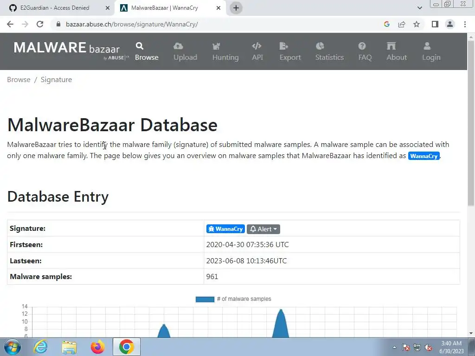The image size is (475, 356).
Task: Toggle the browser side panel icon
Action: 435,24
